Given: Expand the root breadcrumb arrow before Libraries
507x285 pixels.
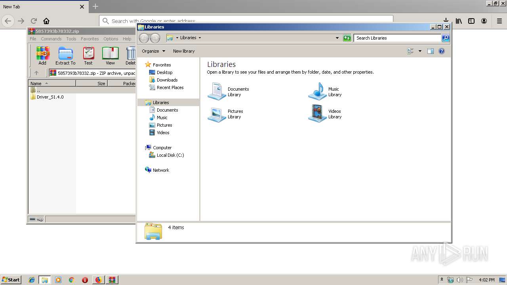Looking at the screenshot, I should (177, 38).
